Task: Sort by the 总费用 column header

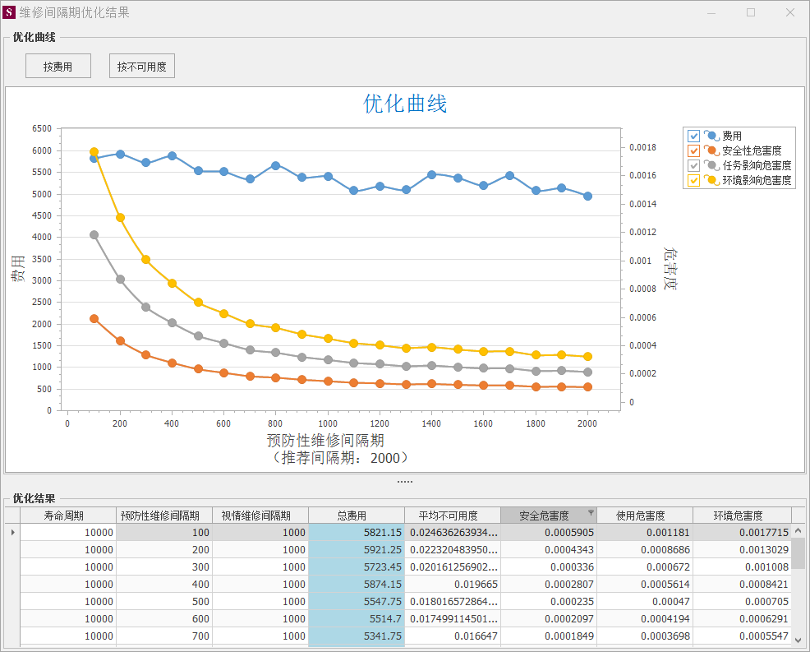Action: (x=356, y=516)
